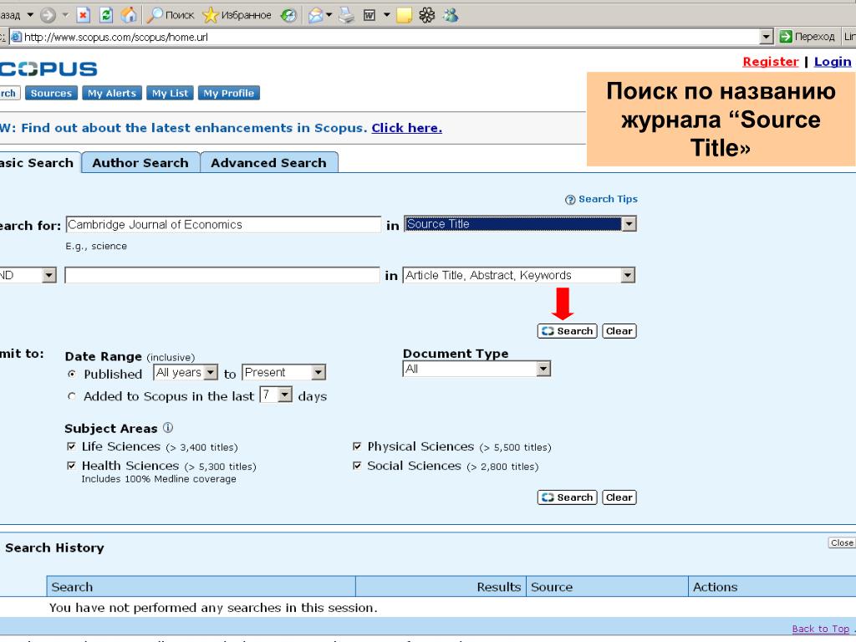This screenshot has width=856, height=642.
Task: Close the Search History panel
Action: coord(841,543)
